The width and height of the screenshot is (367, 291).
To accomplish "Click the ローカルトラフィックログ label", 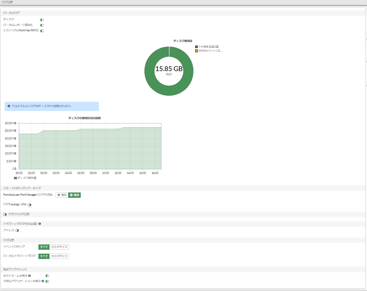I will [20, 256].
